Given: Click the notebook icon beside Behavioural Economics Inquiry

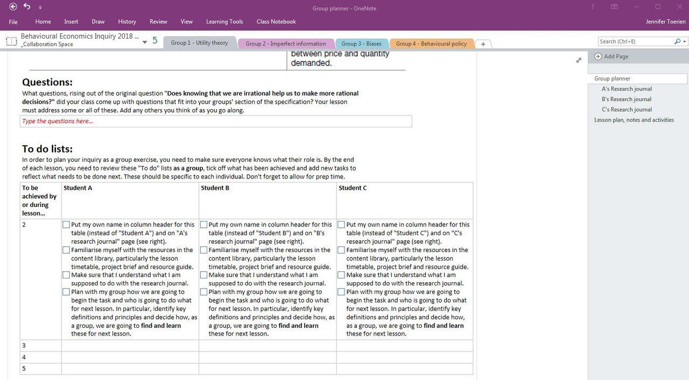Looking at the screenshot, I should pyautogui.click(x=11, y=40).
